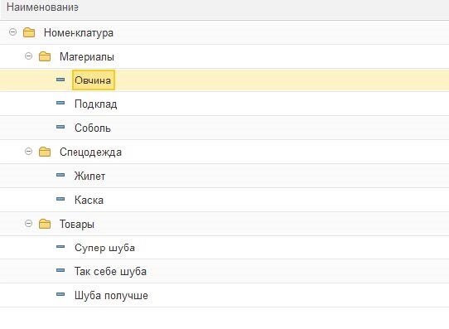The height and width of the screenshot is (329, 449).
Task: Click the item icon beside Жилет
Action: [60, 175]
